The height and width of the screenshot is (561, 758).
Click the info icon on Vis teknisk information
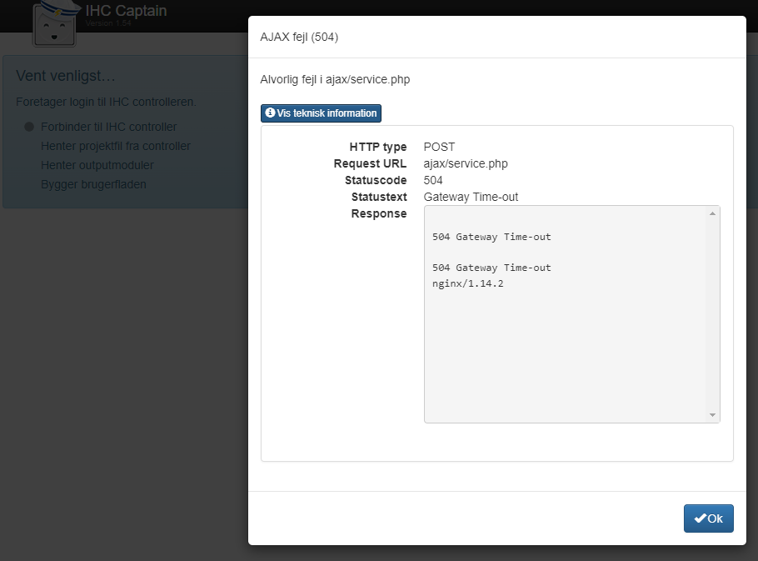pos(270,113)
